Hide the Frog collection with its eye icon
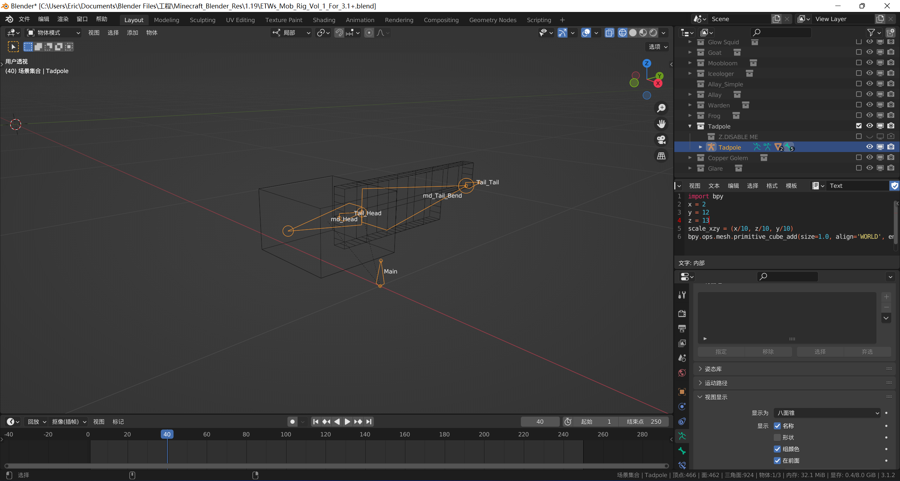 tap(869, 116)
